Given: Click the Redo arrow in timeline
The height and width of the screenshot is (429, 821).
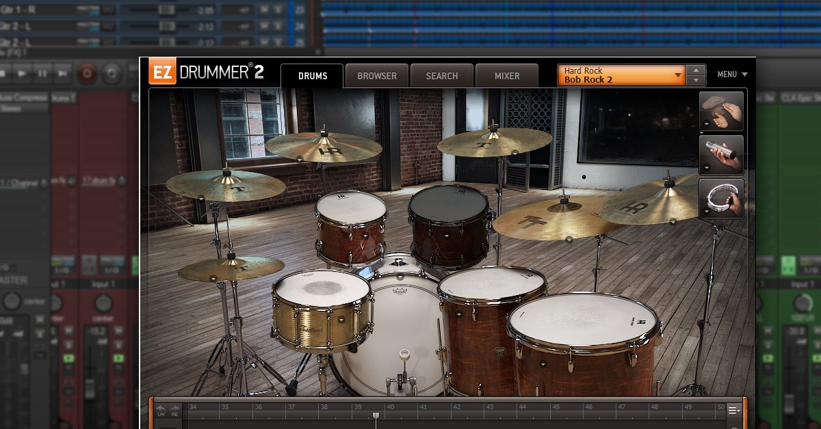Looking at the screenshot, I should (175, 410).
